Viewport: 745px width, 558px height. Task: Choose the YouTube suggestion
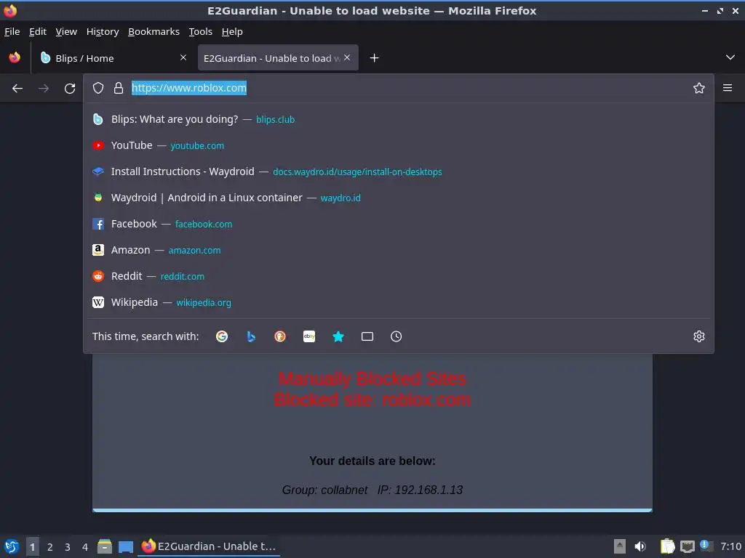pyautogui.click(x=398, y=145)
